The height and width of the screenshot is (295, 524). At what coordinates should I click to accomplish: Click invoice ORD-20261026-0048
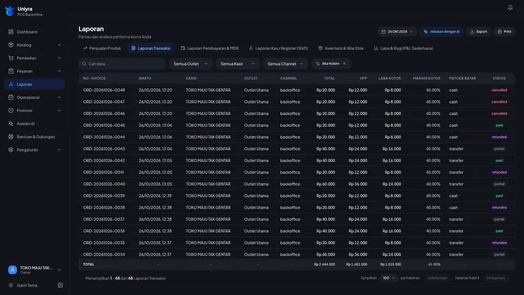click(x=104, y=90)
